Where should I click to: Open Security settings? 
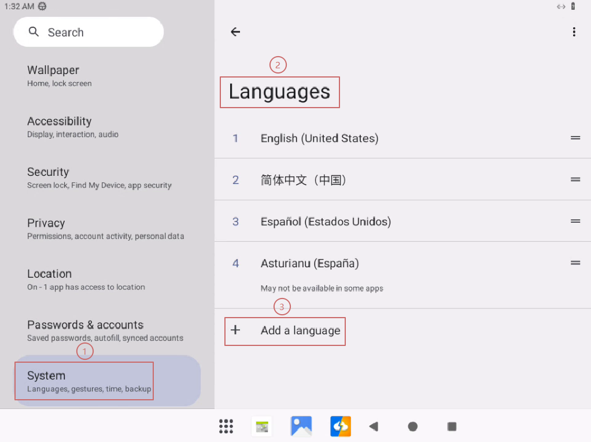[x=48, y=178]
